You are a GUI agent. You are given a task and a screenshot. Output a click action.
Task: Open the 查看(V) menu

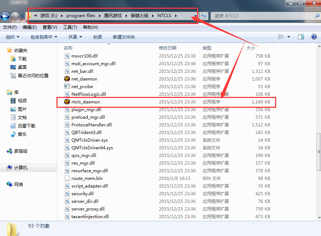50,27
